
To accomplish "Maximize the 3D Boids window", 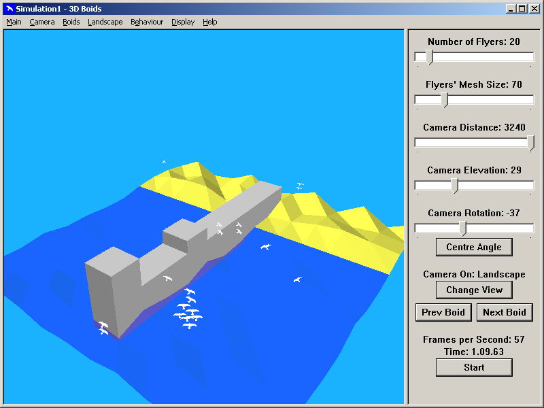I will (522, 9).
